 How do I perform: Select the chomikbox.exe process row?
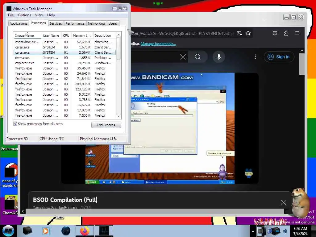pyautogui.click(x=64, y=42)
